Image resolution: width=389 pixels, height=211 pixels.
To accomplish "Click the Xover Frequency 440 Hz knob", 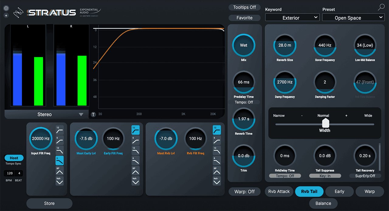I will 325,45.
